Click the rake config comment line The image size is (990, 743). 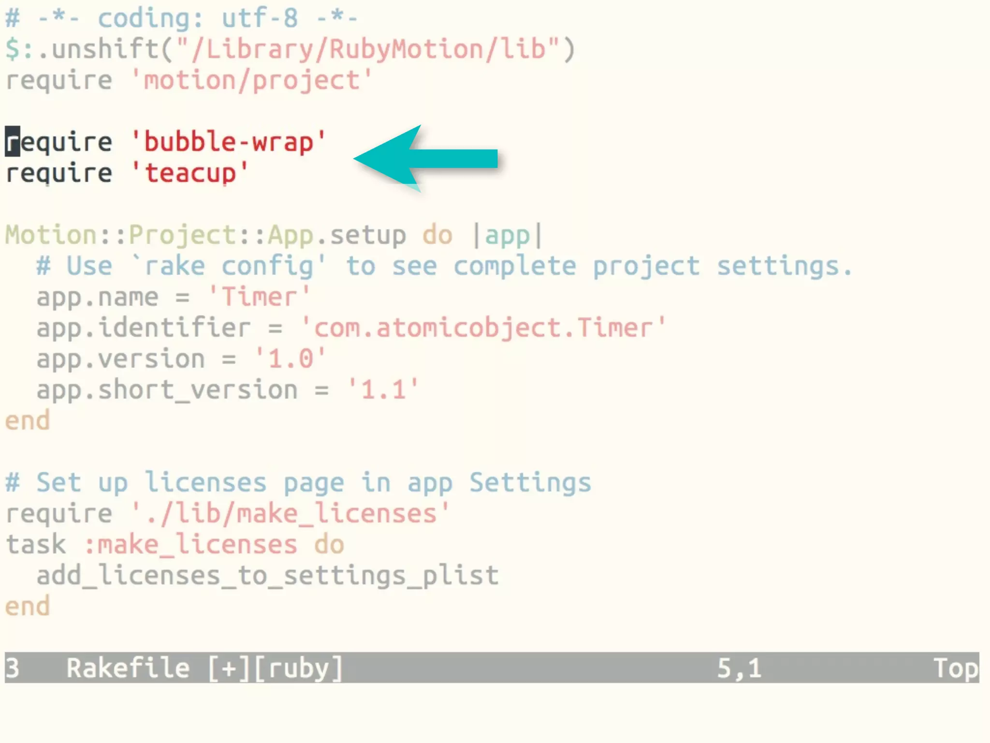(444, 266)
